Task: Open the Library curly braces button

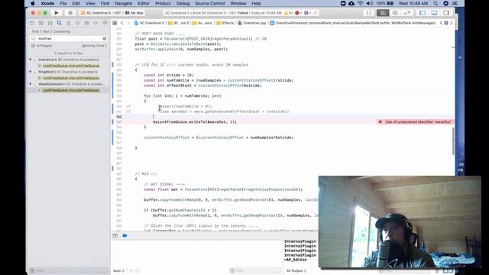Action: (x=368, y=13)
